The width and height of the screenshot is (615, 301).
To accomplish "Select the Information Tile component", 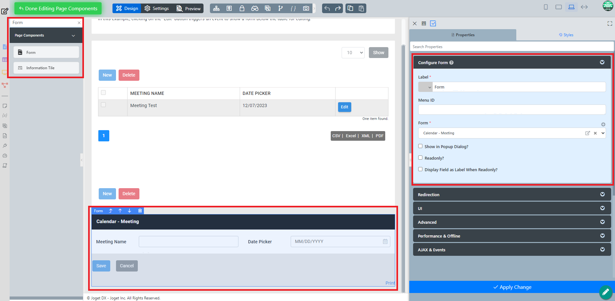I will [46, 68].
